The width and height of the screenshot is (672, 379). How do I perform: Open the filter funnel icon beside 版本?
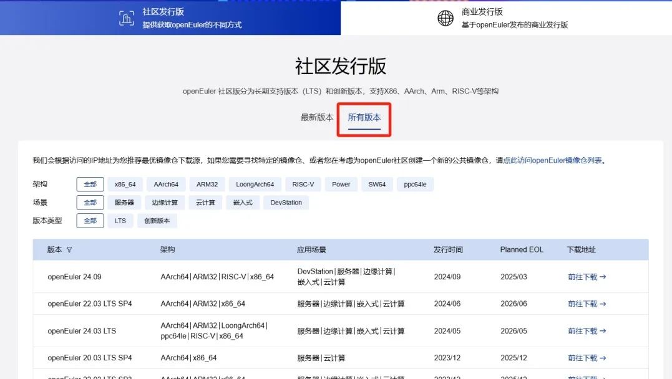[69, 250]
